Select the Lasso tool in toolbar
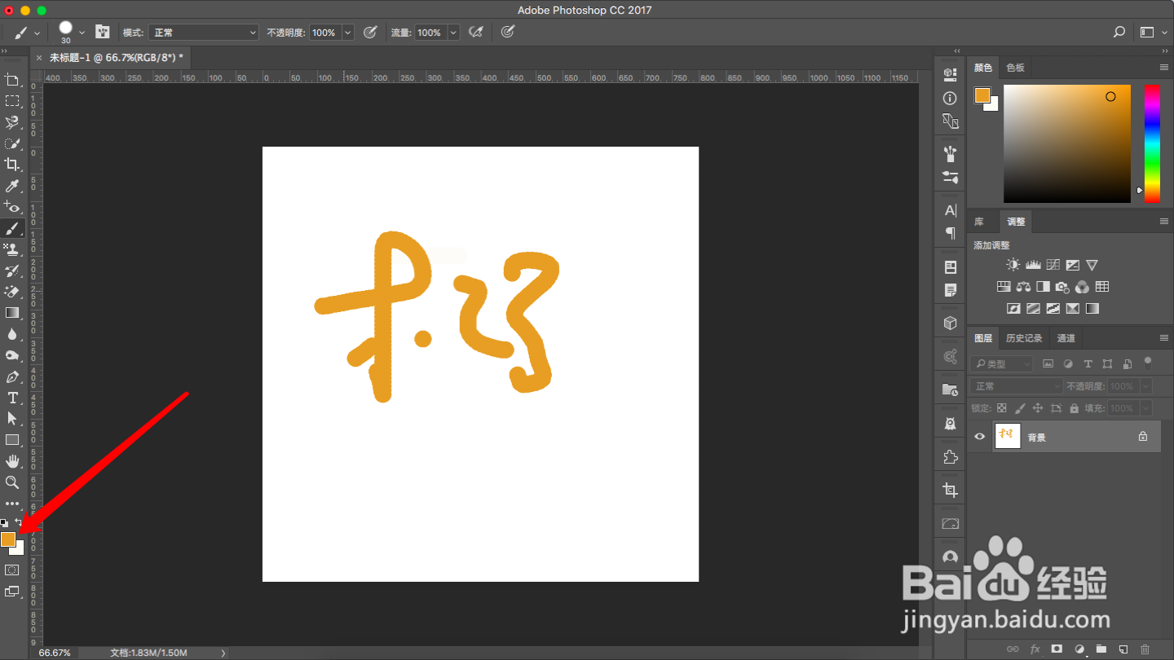Viewport: 1174px width, 660px height. (x=12, y=122)
